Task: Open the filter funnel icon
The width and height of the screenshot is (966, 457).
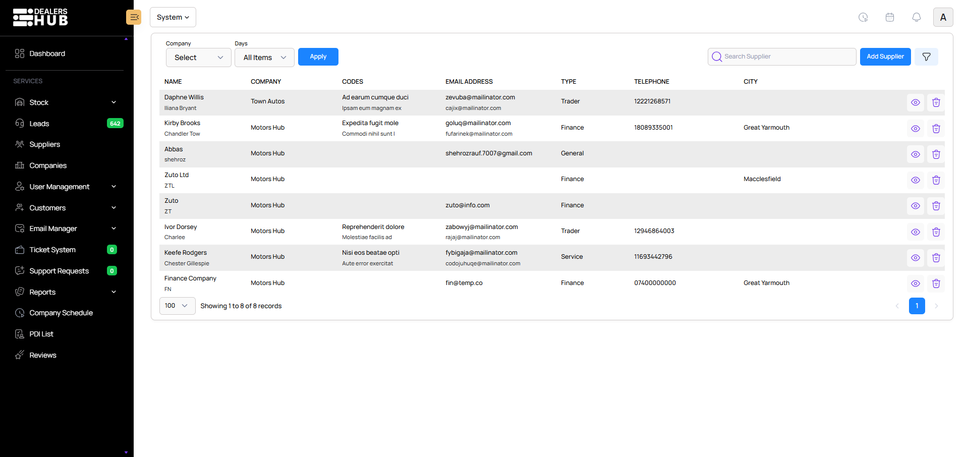Action: (926, 57)
